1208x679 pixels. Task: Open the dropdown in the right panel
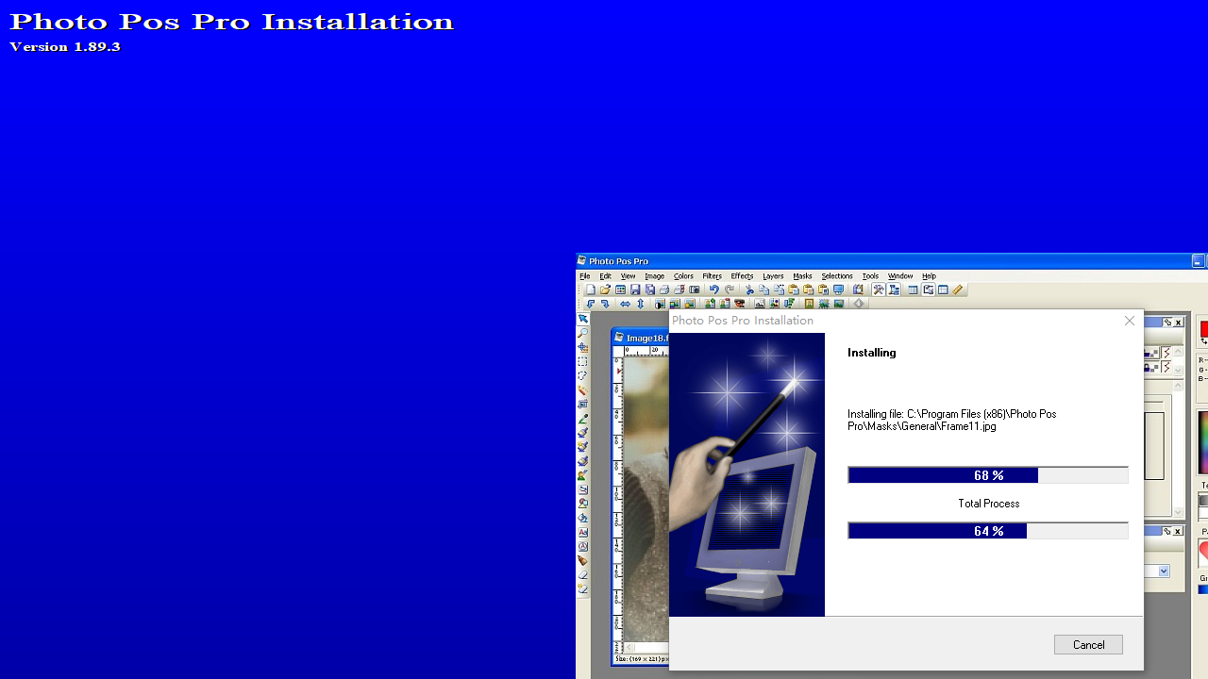tap(1164, 571)
